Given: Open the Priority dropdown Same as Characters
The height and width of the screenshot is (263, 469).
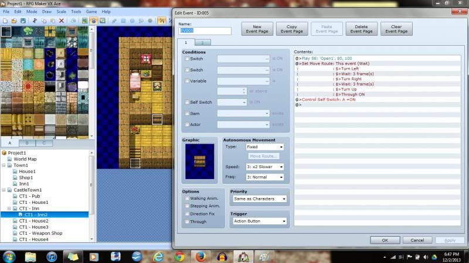Looking at the screenshot, I should tap(259, 199).
